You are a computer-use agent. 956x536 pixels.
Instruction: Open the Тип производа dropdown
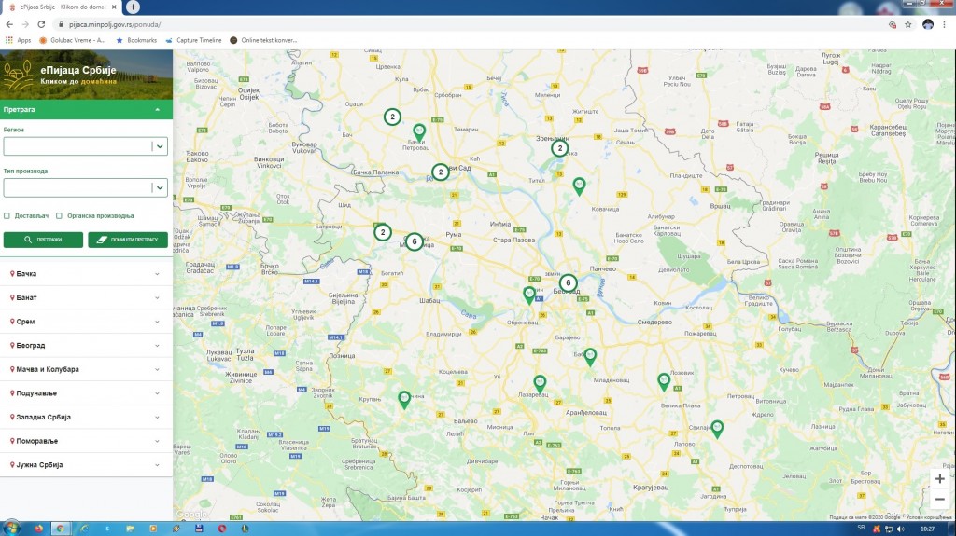point(85,187)
